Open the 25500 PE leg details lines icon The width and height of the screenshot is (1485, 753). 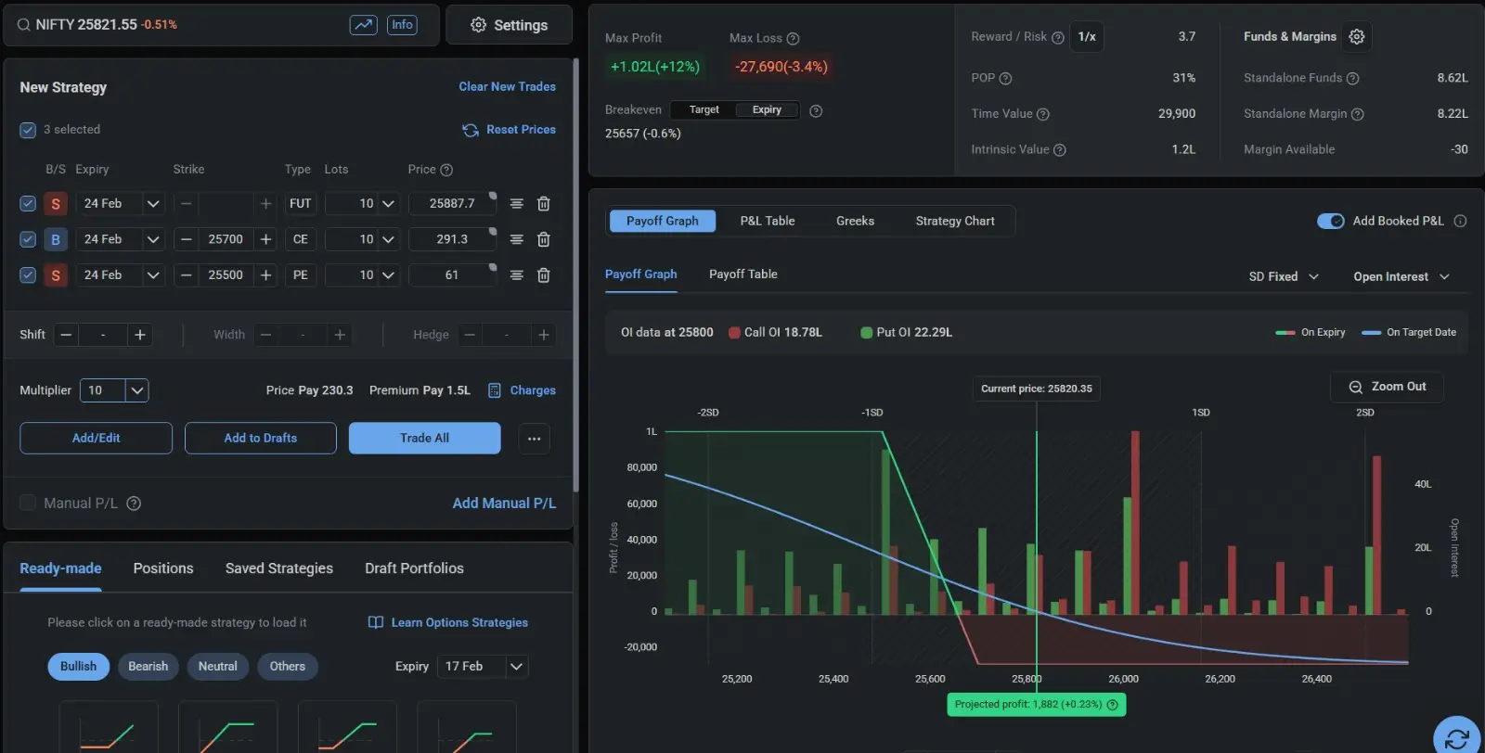pyautogui.click(x=517, y=275)
